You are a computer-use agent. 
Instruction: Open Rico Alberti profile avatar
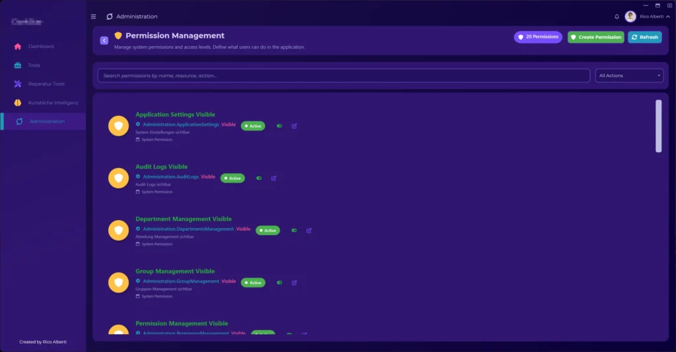[630, 16]
